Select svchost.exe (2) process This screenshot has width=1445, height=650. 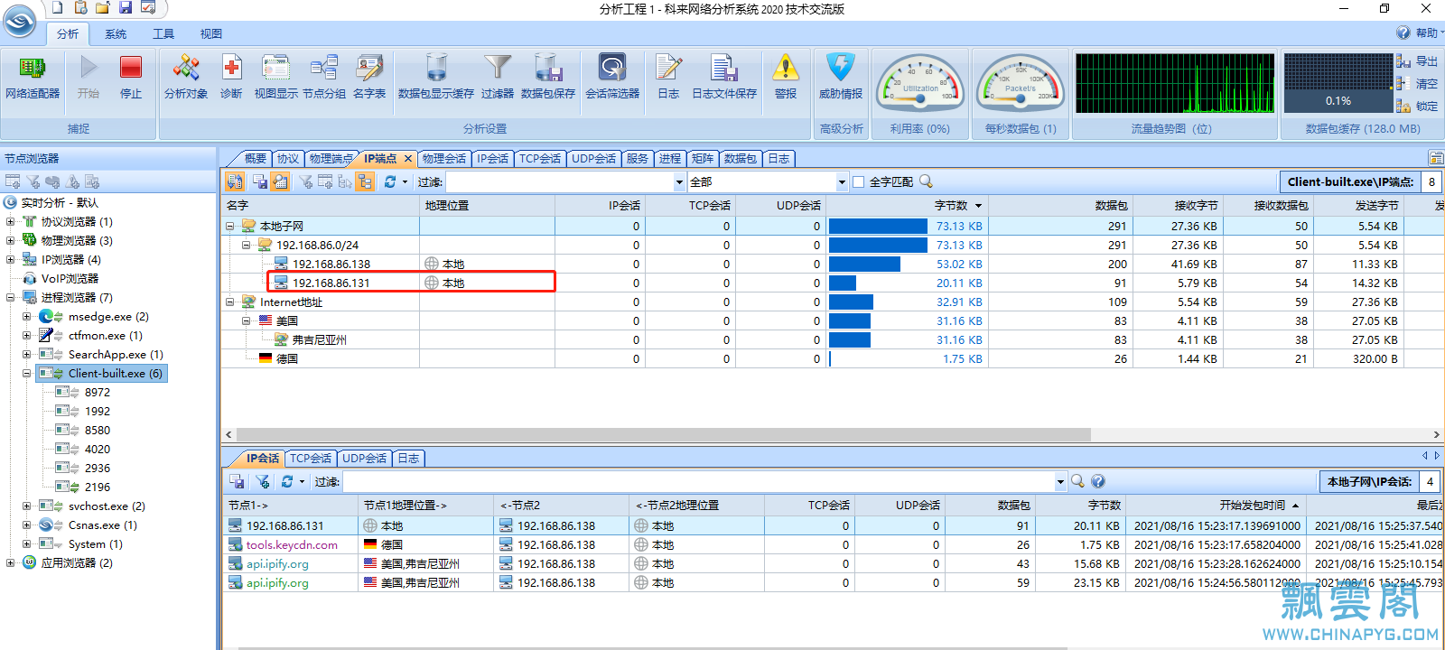107,506
